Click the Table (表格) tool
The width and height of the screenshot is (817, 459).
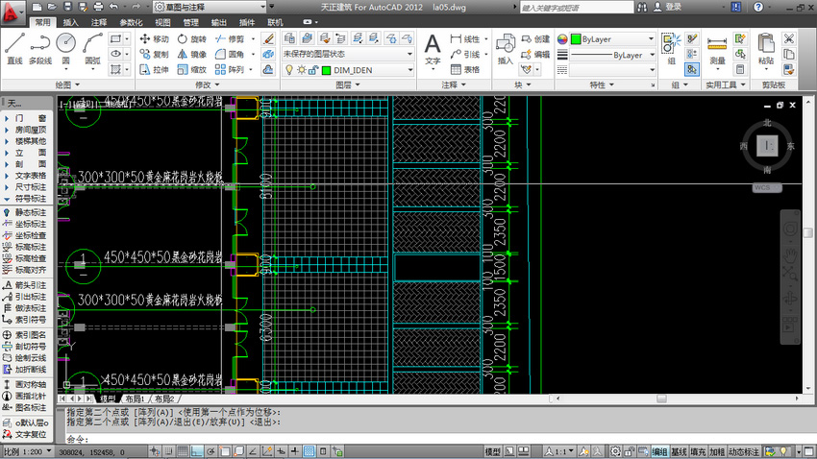click(x=465, y=69)
